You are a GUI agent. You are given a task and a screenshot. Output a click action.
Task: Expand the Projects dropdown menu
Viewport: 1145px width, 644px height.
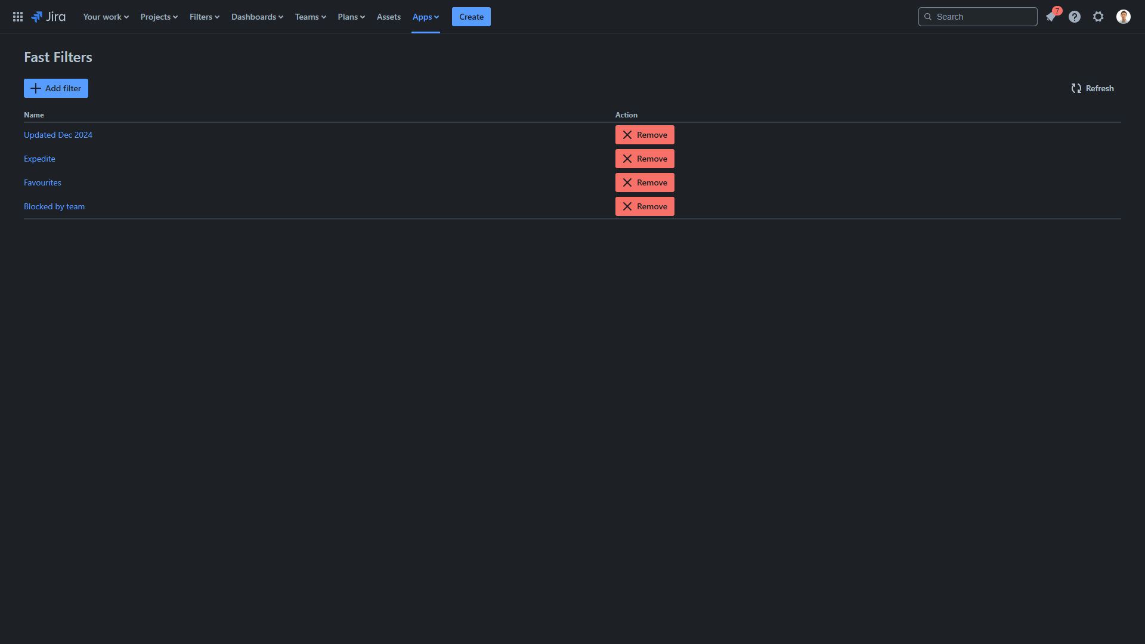pos(159,17)
